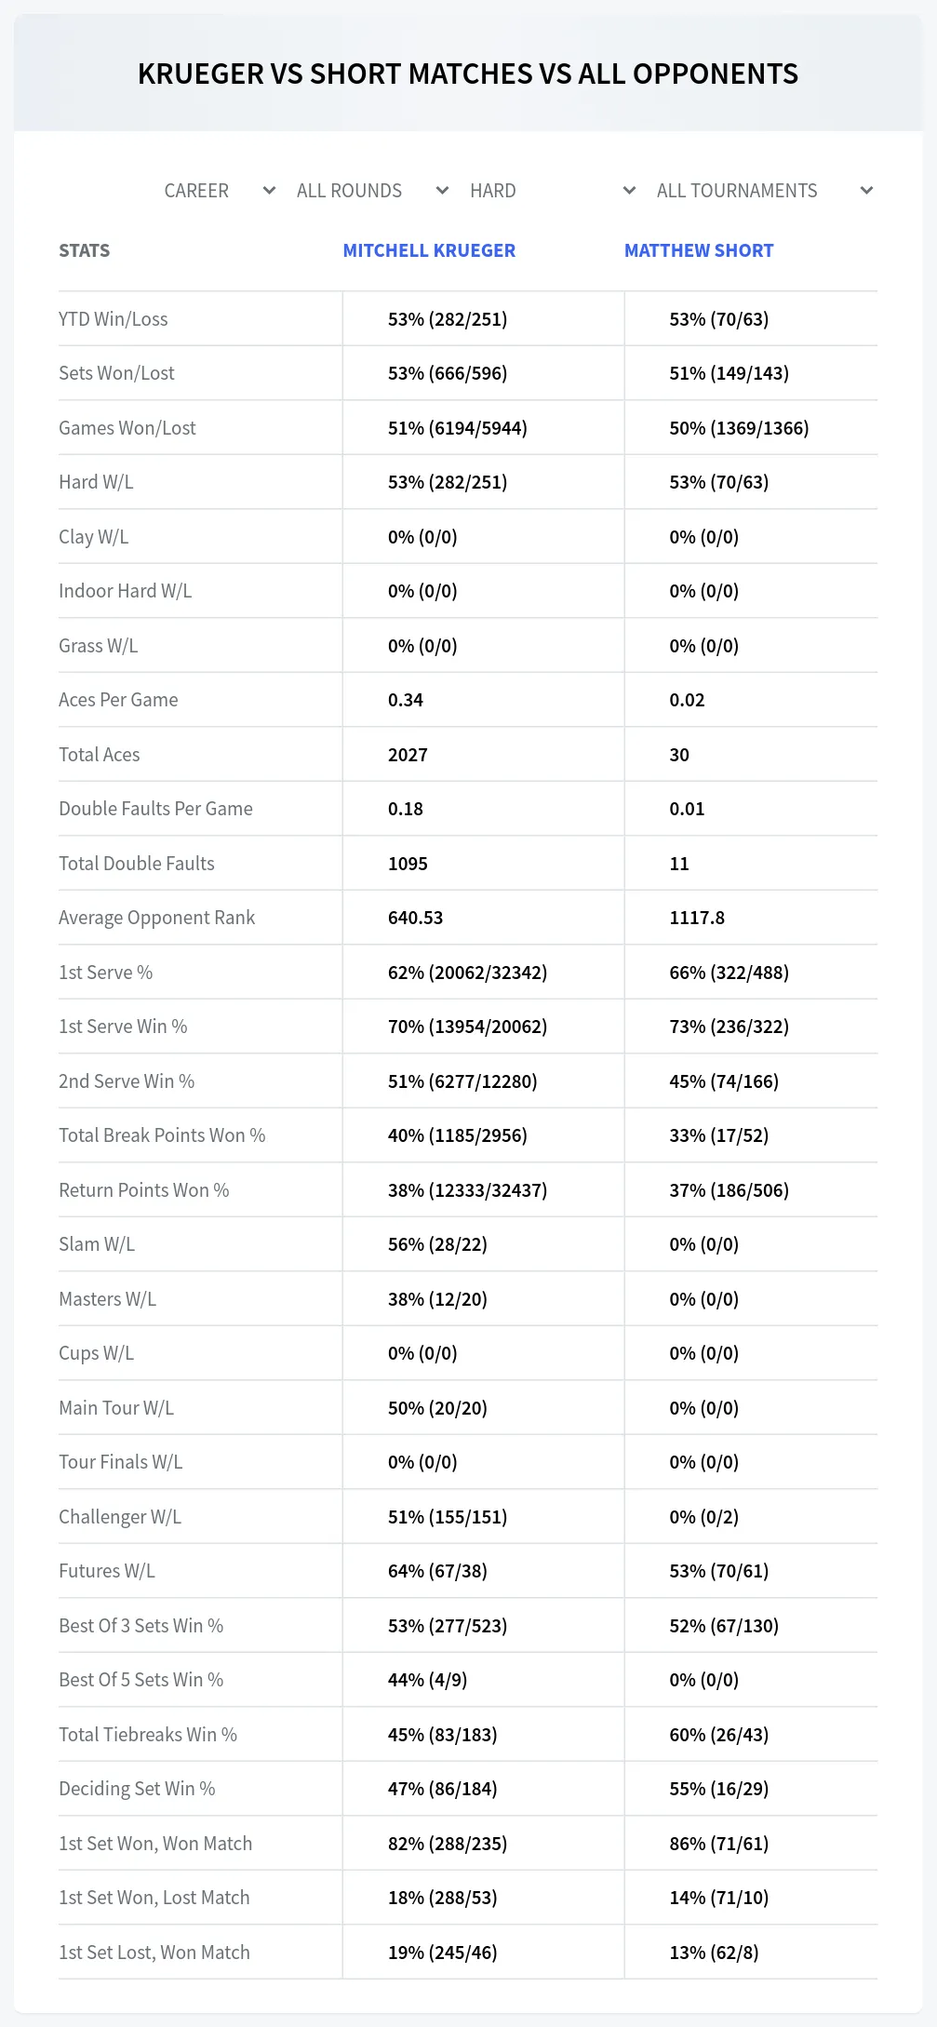Click the Challenger W/L row label

click(x=120, y=1517)
